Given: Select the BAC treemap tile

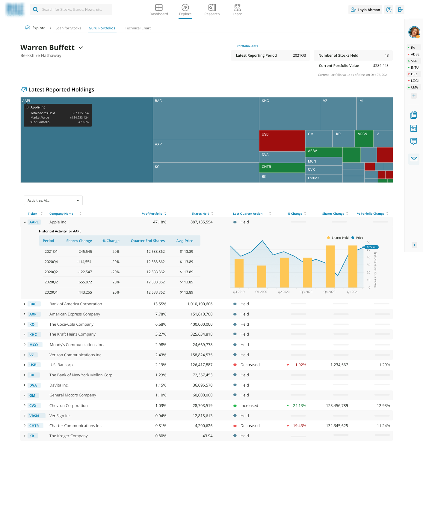Looking at the screenshot, I should click(206, 118).
